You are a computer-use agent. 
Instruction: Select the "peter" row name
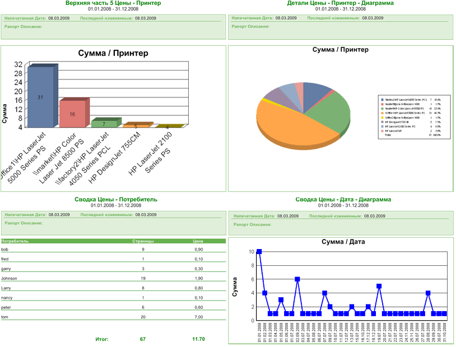(x=6, y=307)
